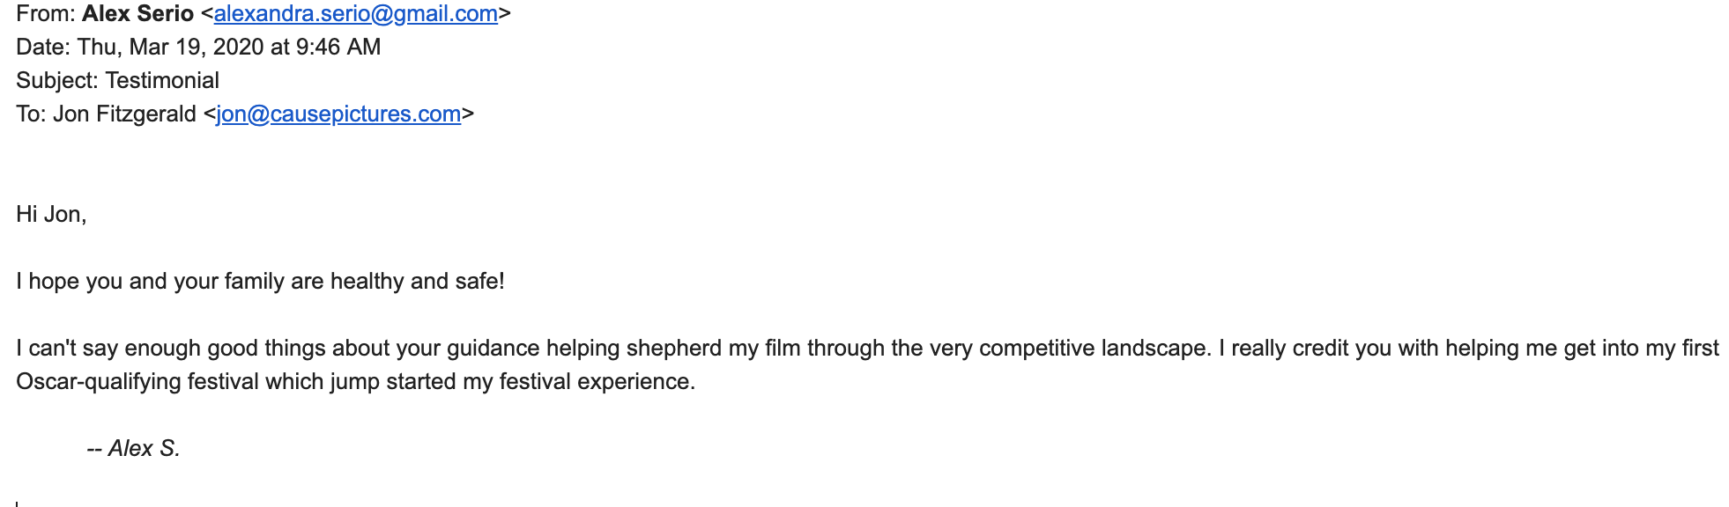1729x507 pixels.
Task: Click the word 'guidance' in the body
Action: pos(493,349)
